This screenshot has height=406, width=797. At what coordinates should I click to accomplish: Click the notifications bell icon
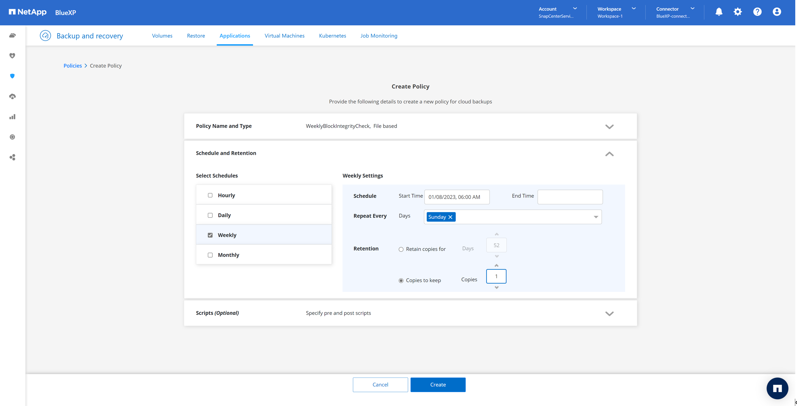tap(719, 12)
